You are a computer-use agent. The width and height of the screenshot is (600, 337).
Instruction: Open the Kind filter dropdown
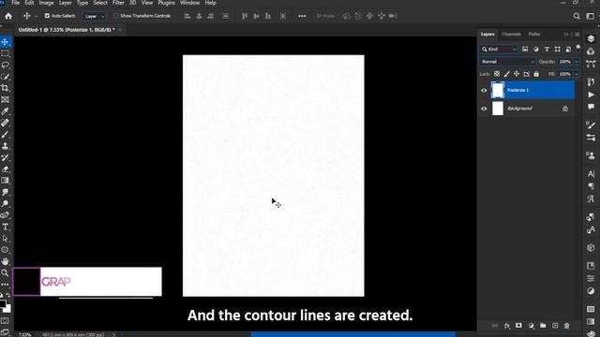point(499,49)
